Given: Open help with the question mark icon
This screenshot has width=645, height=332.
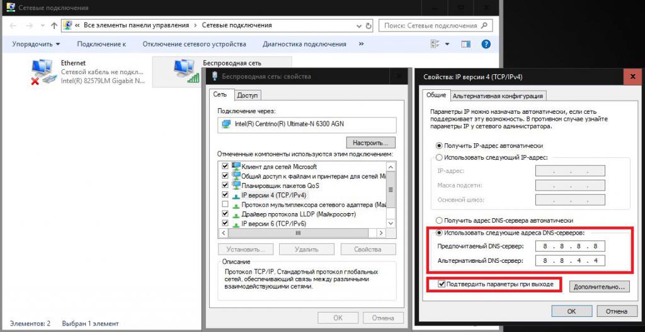Looking at the screenshot, I should (x=486, y=44).
